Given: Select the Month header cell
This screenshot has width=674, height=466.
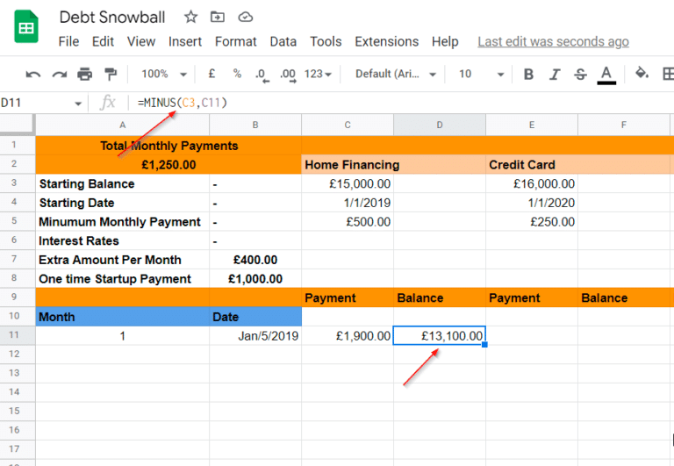Looking at the screenshot, I should (123, 317).
